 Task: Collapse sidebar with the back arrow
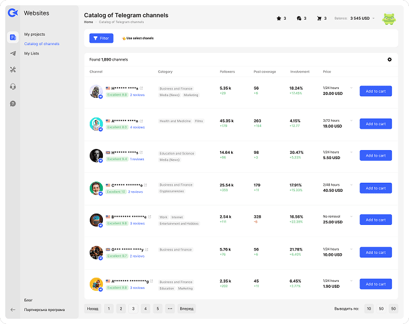(x=13, y=310)
